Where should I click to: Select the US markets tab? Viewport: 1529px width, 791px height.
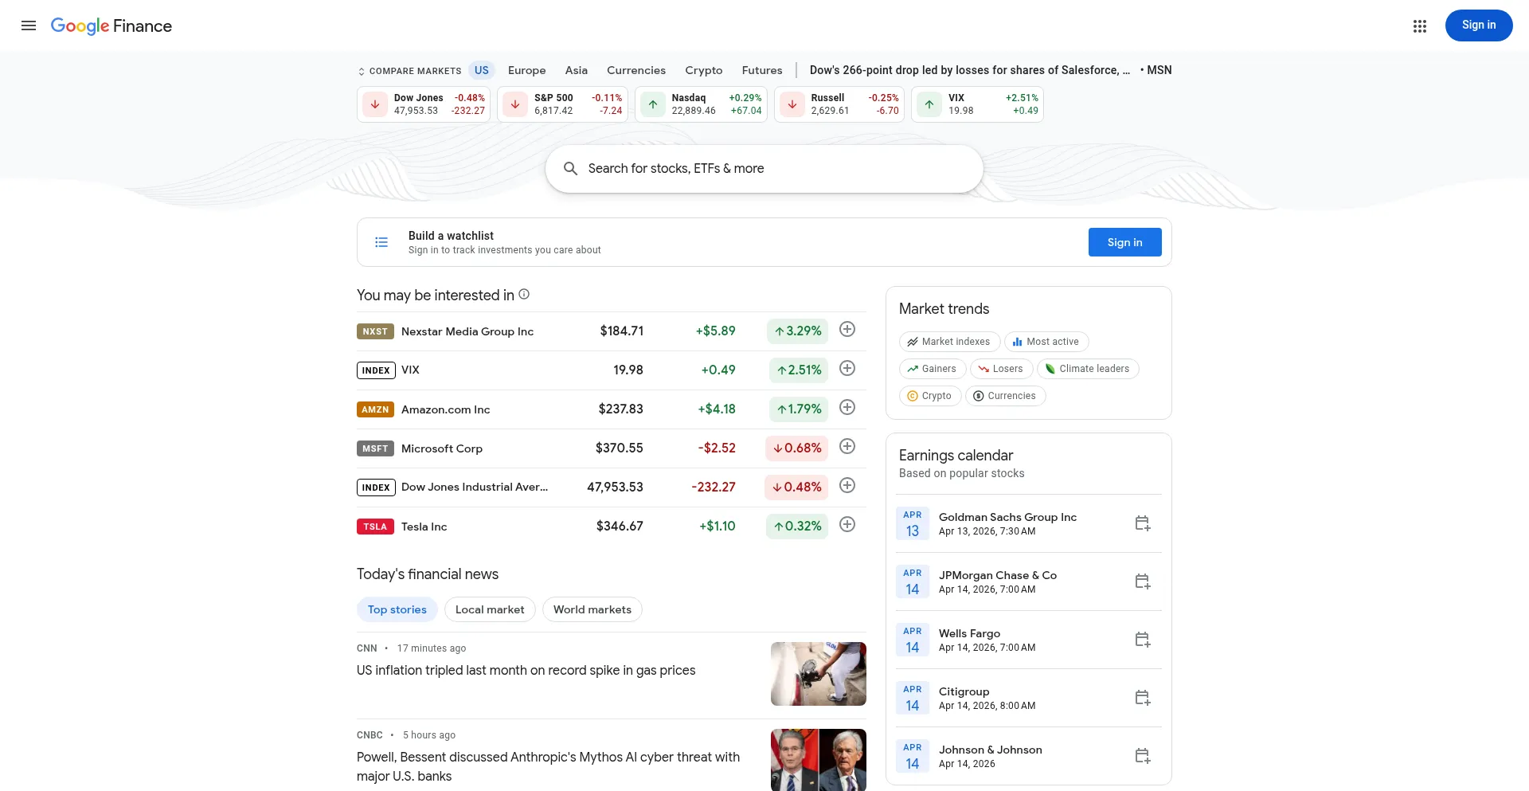tap(482, 70)
